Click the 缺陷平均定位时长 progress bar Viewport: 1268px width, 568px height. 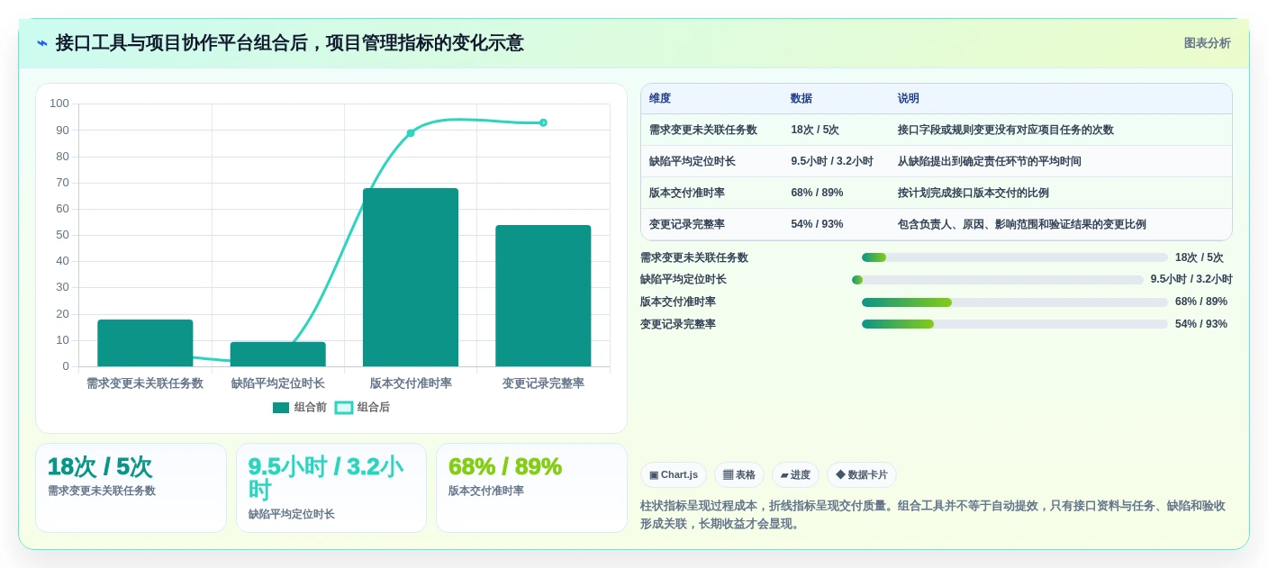[x=998, y=280]
